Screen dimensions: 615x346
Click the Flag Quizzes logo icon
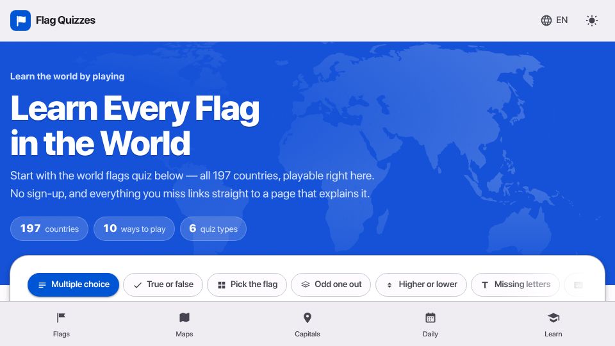click(x=20, y=21)
